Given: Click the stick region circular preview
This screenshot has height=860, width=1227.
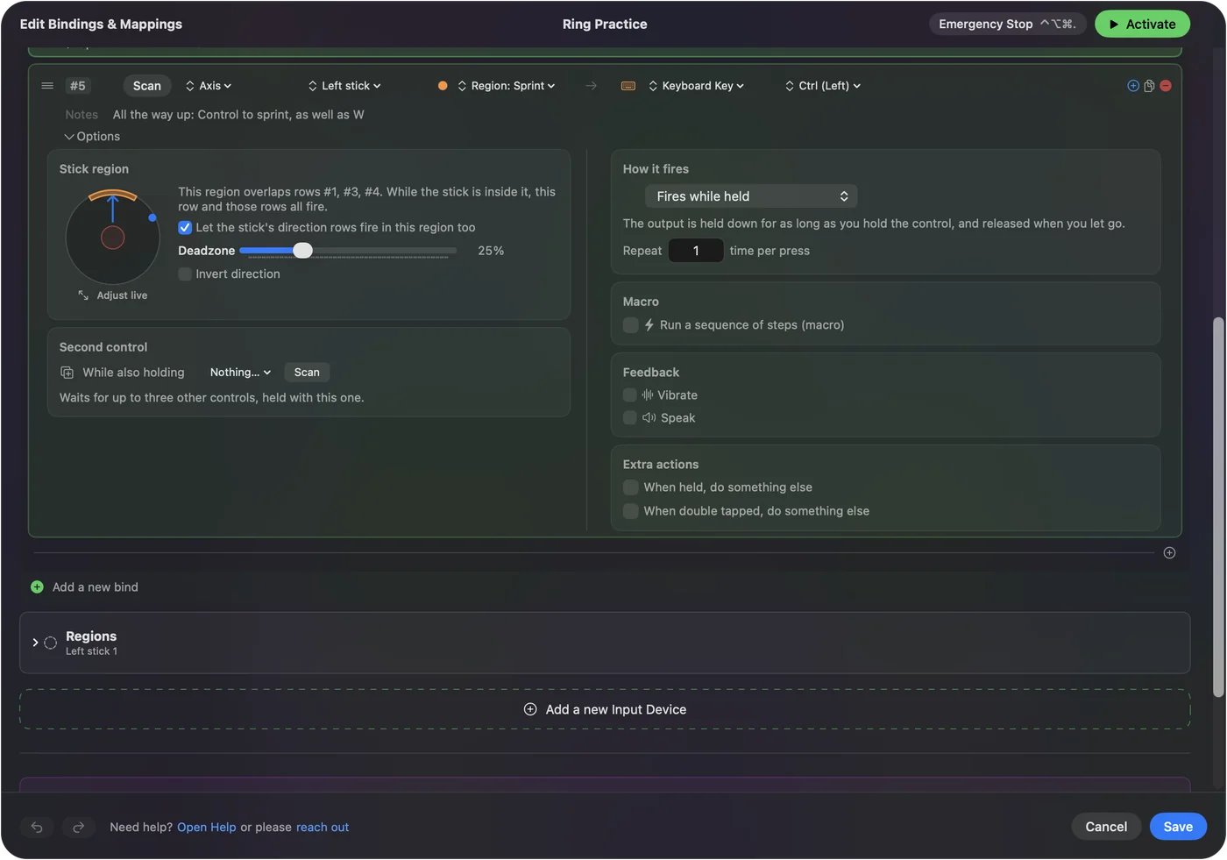Looking at the screenshot, I should (112, 238).
